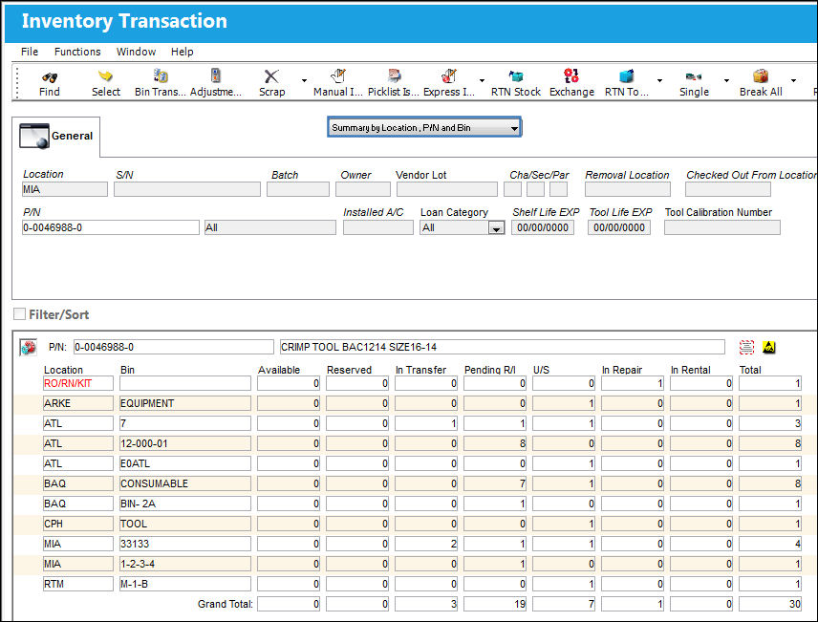Click the Location field containing MIA
This screenshot has height=622, width=818.
[65, 189]
